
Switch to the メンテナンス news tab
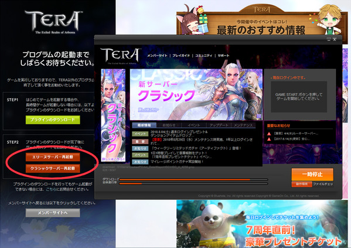pos(243,125)
